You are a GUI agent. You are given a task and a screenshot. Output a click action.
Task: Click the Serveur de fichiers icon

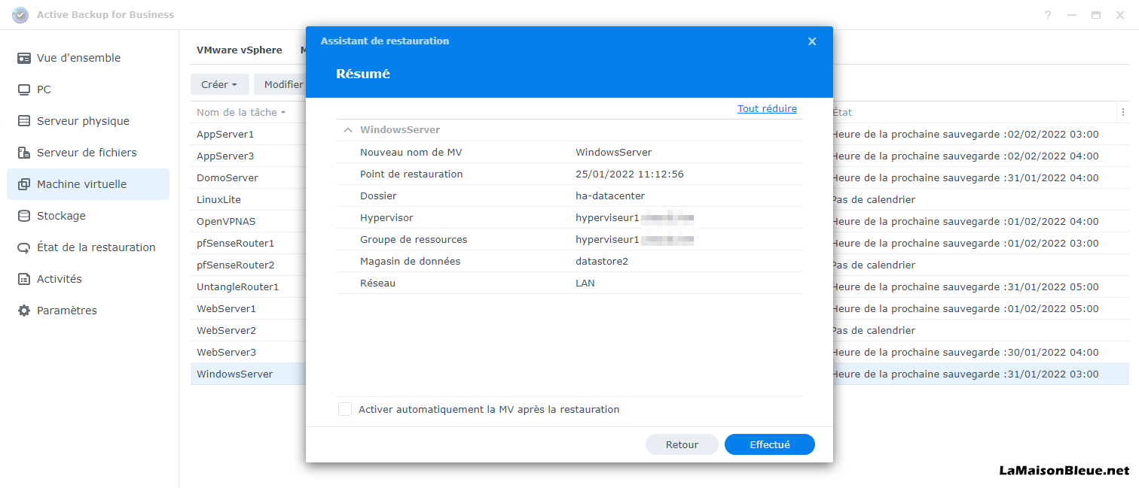coord(24,153)
